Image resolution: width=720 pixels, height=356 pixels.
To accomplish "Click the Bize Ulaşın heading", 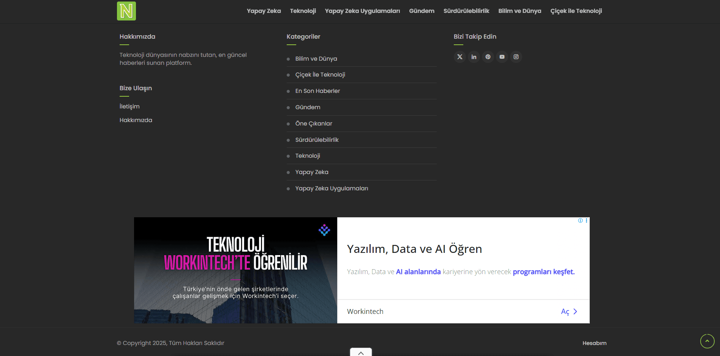I will 136,88.
